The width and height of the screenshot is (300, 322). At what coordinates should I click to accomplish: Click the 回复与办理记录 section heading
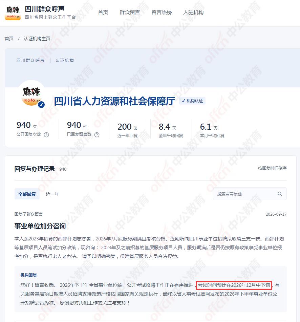(35, 169)
